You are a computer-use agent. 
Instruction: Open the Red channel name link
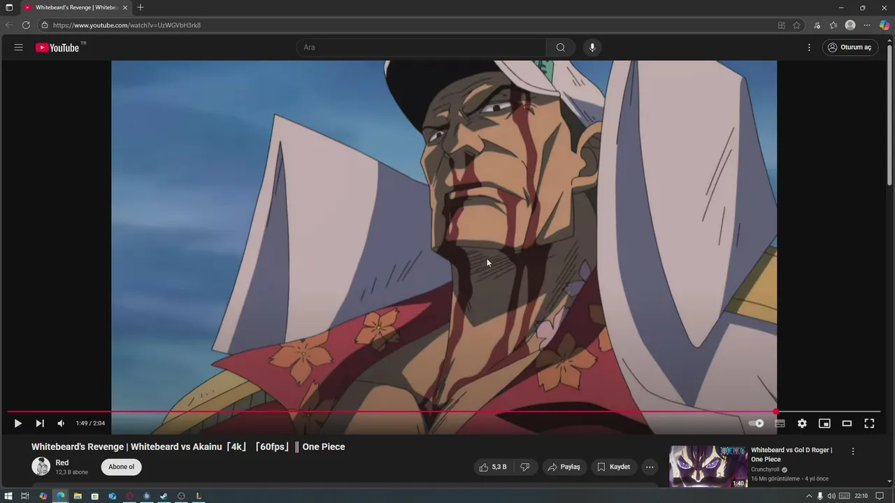point(62,462)
